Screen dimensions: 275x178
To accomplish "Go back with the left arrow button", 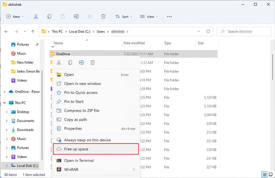I will (6, 31).
